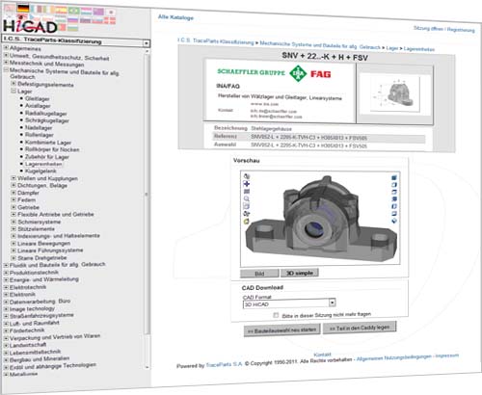Switch to the Bild preview tab
This screenshot has width=482, height=395.
pos(259,274)
